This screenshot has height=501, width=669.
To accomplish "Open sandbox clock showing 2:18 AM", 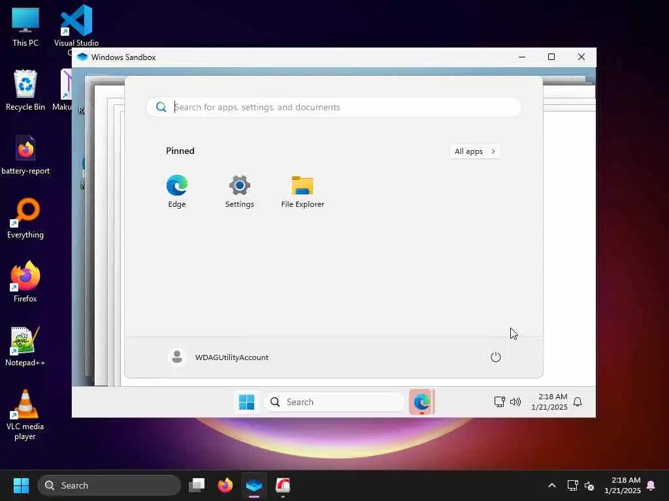I will click(549, 402).
